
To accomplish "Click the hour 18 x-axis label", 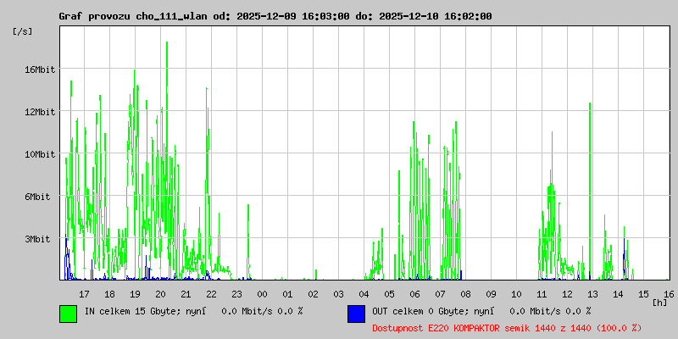I will [x=110, y=294].
